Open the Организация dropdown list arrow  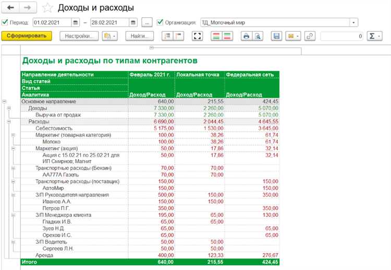point(353,23)
